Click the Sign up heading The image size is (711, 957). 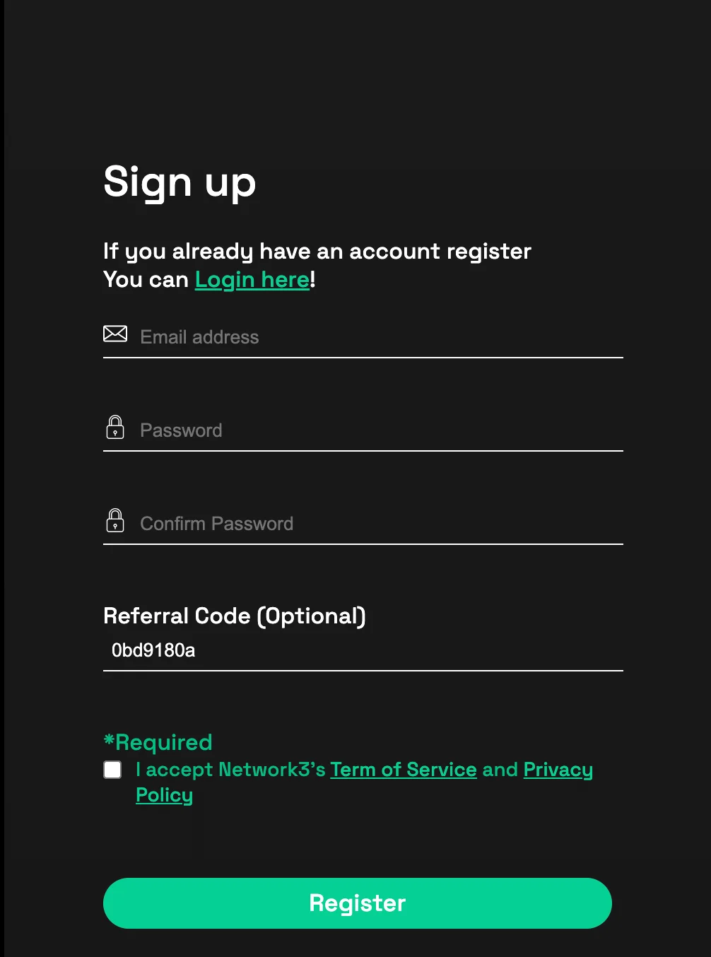(180, 182)
